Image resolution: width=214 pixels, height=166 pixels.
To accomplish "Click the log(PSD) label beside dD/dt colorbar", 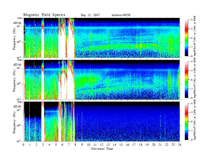I will (x=195, y=78).
